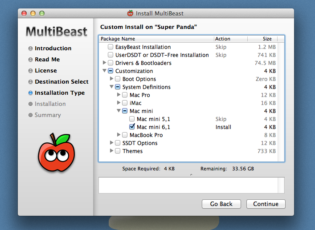Expand the MacBook Pro group
The image size is (315, 230).
tap(119, 134)
